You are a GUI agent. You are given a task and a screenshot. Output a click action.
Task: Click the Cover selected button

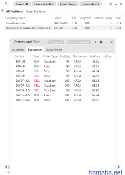[44, 4]
